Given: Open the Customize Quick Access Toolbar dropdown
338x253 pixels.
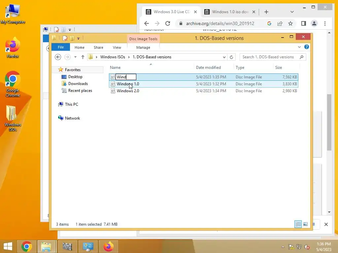Looking at the screenshot, I should [x=78, y=39].
